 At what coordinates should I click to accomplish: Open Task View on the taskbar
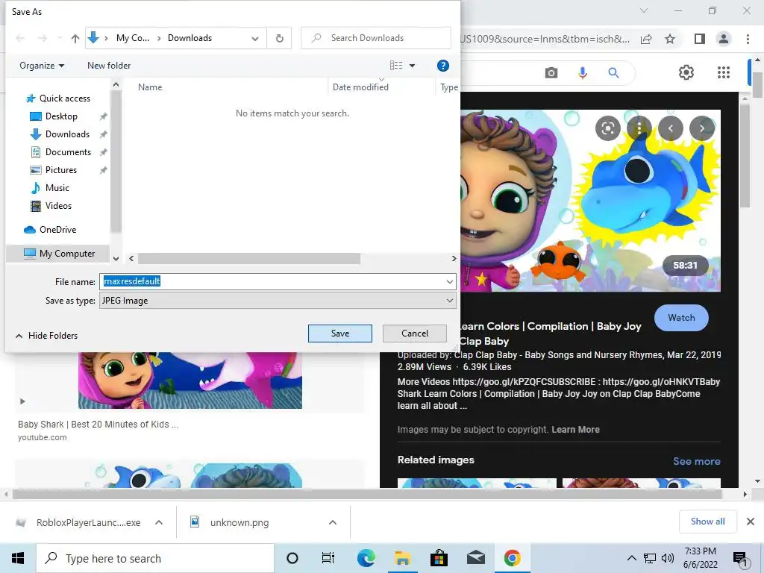[x=328, y=558]
